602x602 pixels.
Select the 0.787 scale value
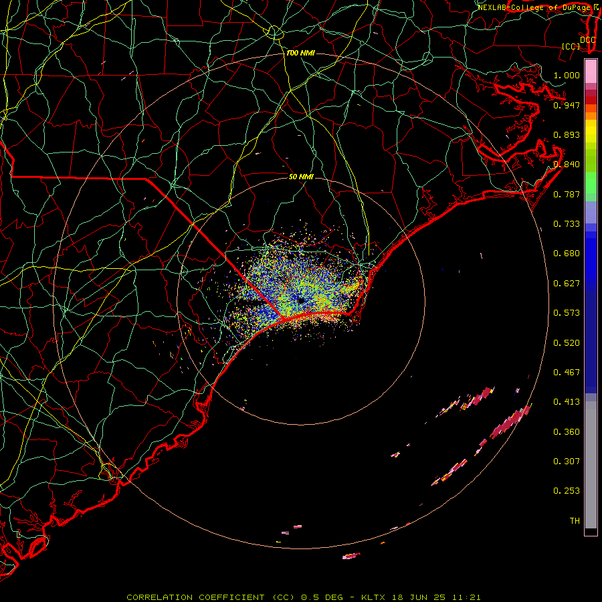(x=567, y=194)
